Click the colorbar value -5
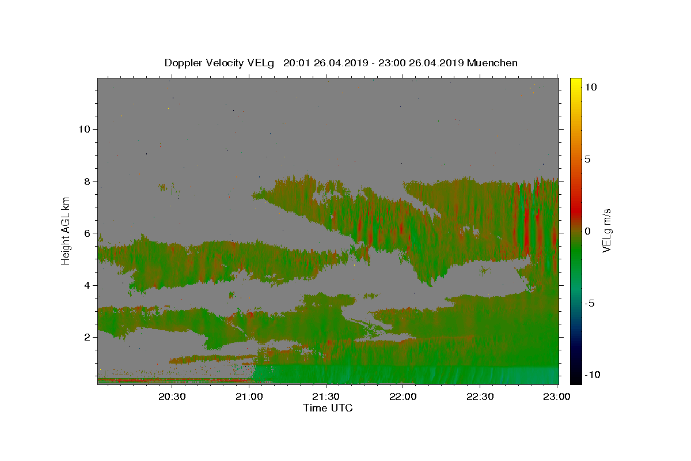Image resolution: width=691 pixels, height=461 pixels. coord(590,303)
